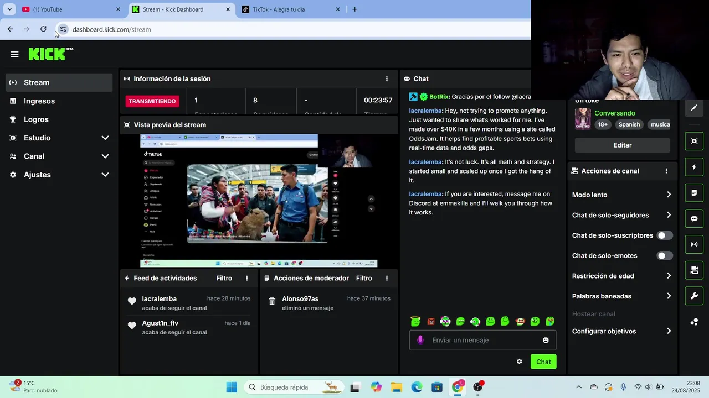
Task: Toggle the lightning activity feed icon in the right rail
Action: (694, 167)
